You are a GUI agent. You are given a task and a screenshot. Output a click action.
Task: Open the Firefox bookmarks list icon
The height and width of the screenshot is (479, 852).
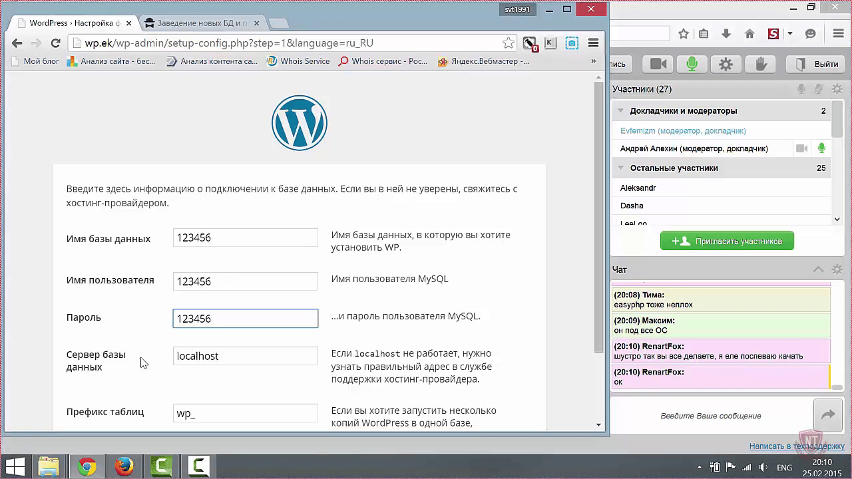tap(704, 34)
